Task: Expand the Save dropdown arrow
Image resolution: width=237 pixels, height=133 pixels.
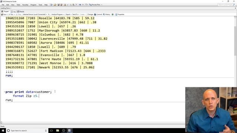Action: point(7,14)
